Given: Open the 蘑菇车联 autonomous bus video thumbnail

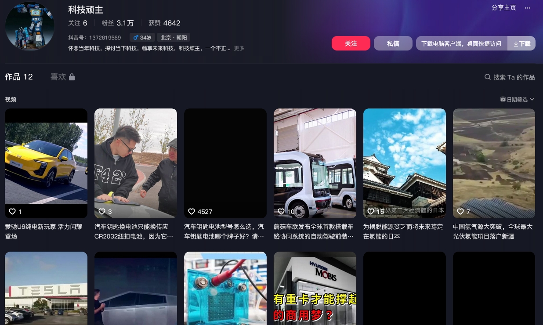Looking at the screenshot, I should (x=315, y=163).
